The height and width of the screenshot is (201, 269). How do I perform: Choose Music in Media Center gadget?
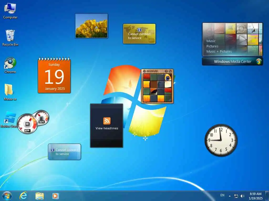click(211, 41)
